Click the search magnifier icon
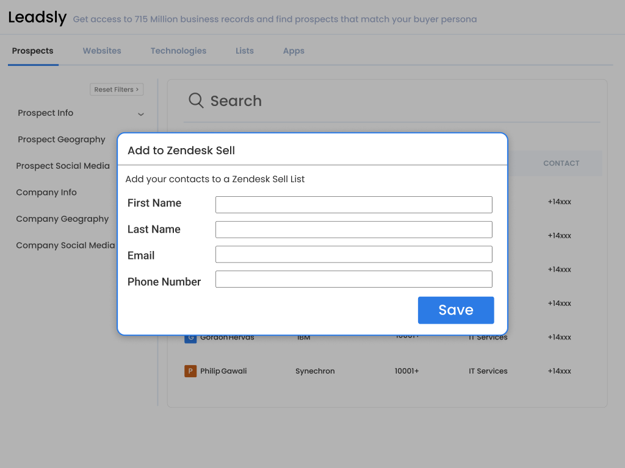Screen dimensions: 625x468 click(x=196, y=101)
